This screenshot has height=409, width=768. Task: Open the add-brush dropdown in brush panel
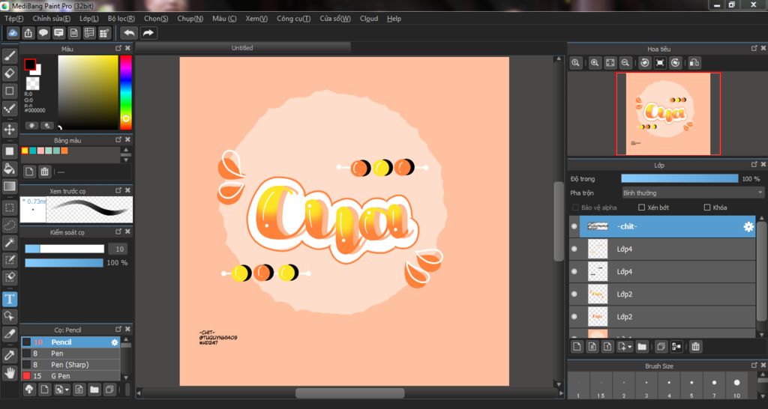point(67,390)
